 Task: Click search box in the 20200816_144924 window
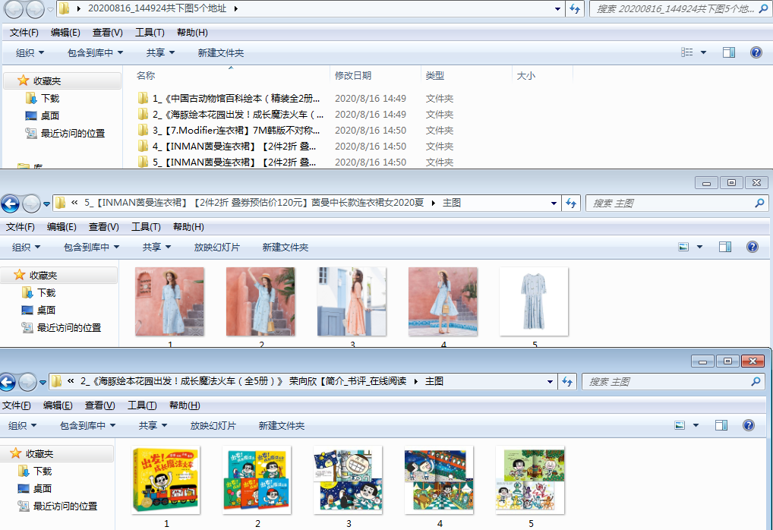(680, 9)
